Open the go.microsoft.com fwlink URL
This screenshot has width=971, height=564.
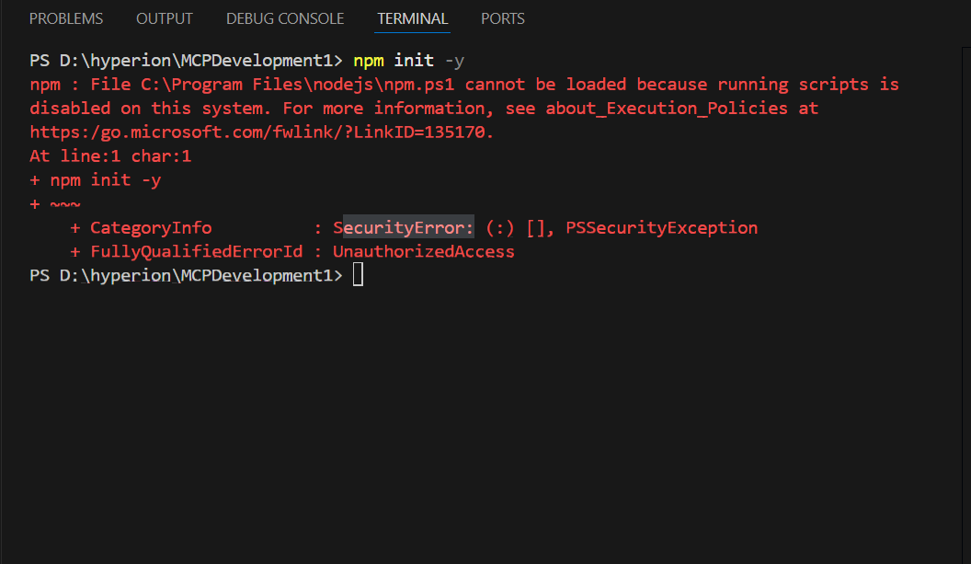(x=261, y=132)
